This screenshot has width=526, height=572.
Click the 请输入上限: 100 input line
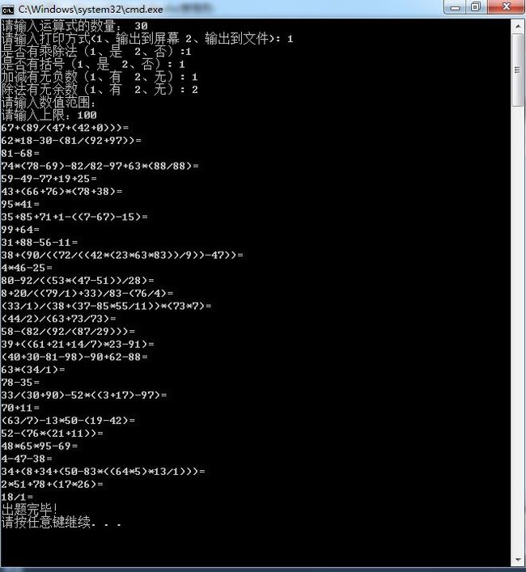pos(49,115)
